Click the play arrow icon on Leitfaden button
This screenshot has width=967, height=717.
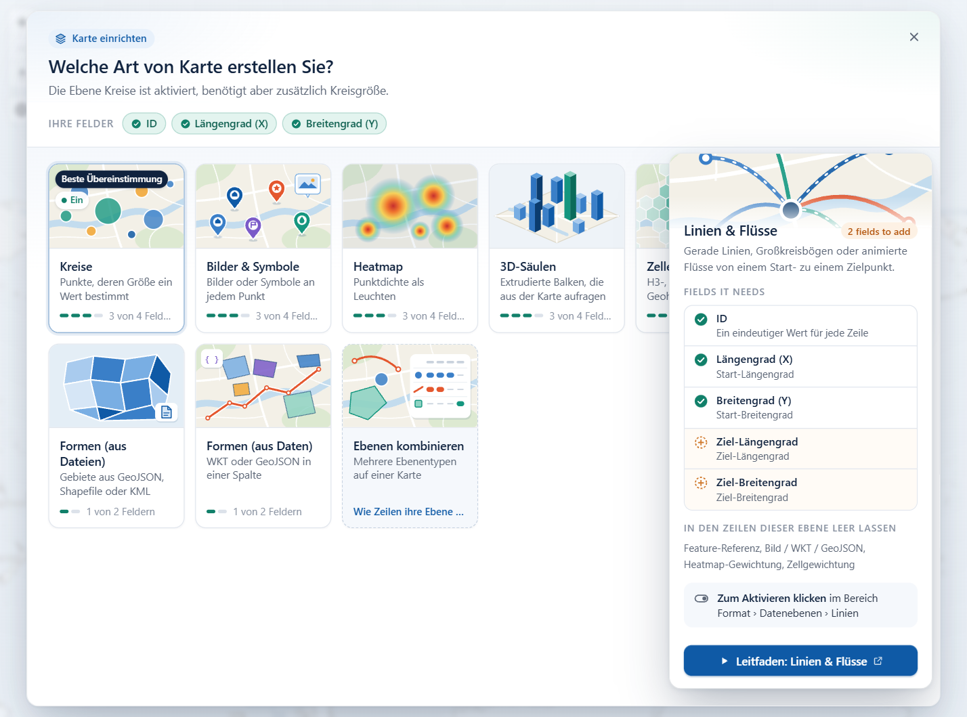[x=725, y=661]
